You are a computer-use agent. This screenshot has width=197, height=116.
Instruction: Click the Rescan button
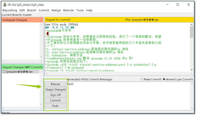[55, 84]
